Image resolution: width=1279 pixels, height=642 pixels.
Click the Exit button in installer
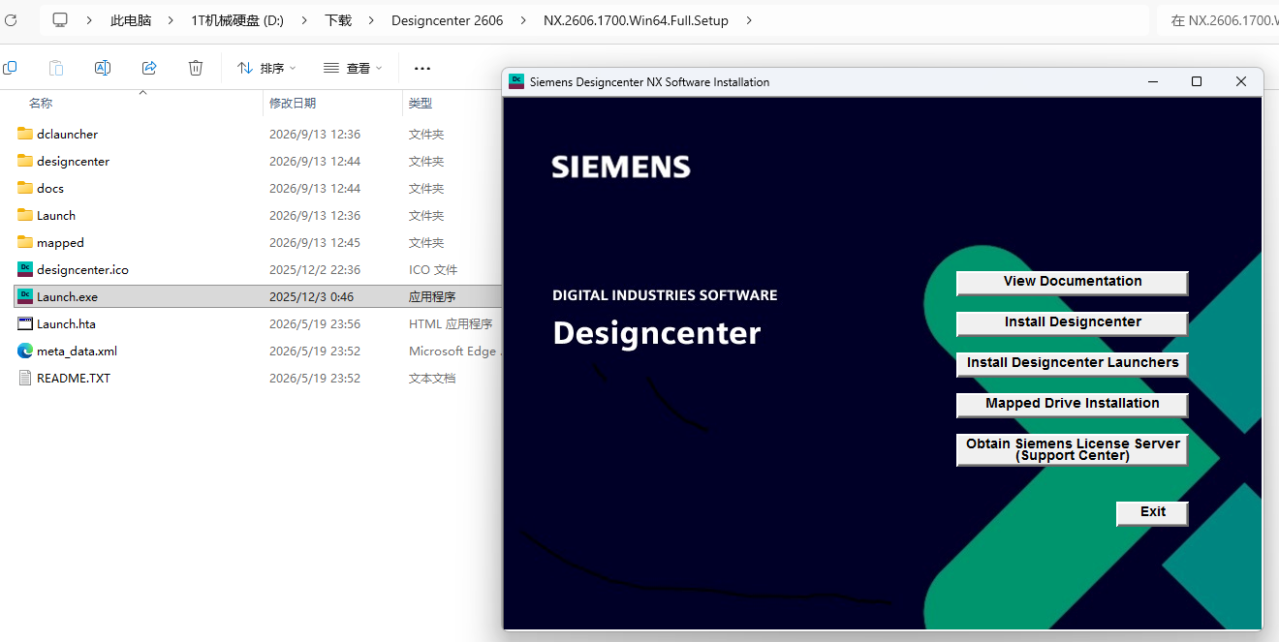pyautogui.click(x=1152, y=512)
